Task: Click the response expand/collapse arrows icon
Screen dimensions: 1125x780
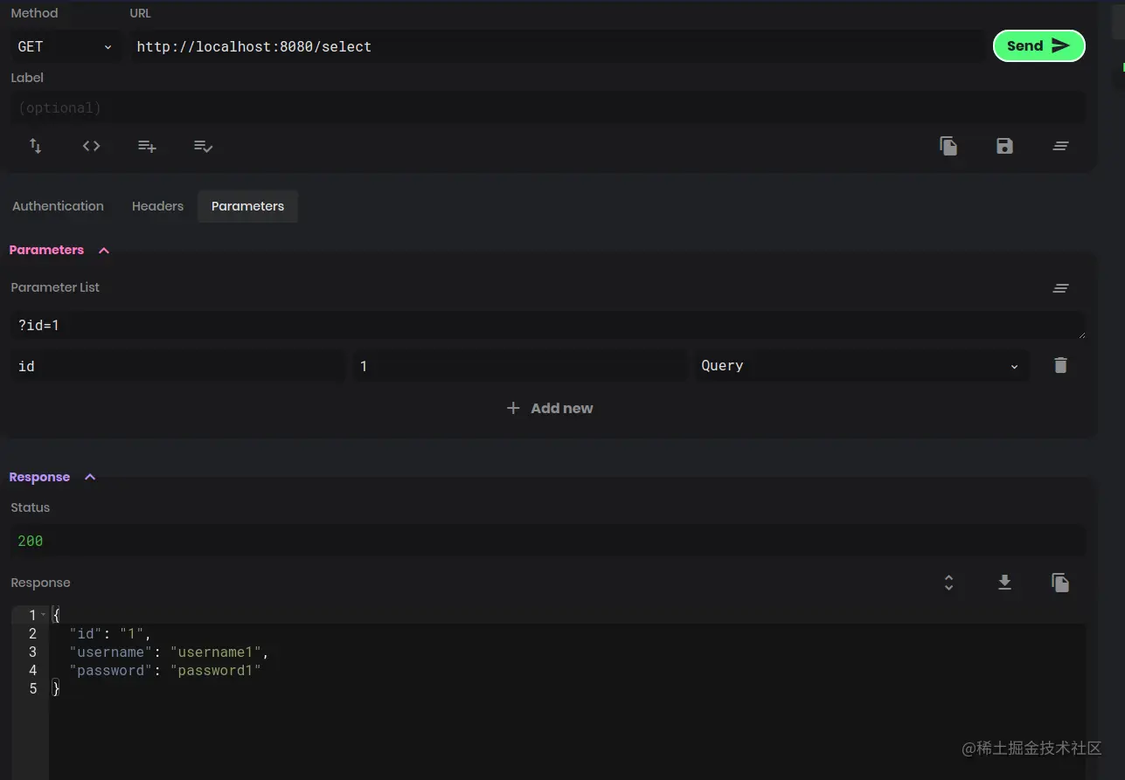Action: pyautogui.click(x=948, y=583)
